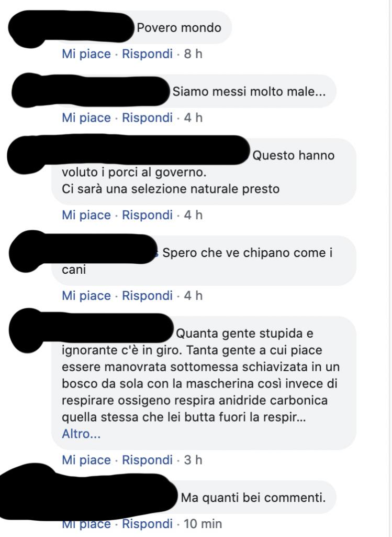This screenshot has height=537, width=392.
Task: Like the 'porci al governo' comment
Action: pos(86,214)
